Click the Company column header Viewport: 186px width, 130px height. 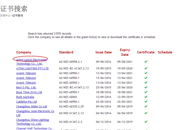(x=24, y=52)
